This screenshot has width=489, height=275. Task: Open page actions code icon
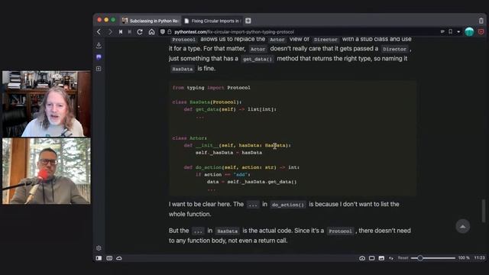[391, 258]
